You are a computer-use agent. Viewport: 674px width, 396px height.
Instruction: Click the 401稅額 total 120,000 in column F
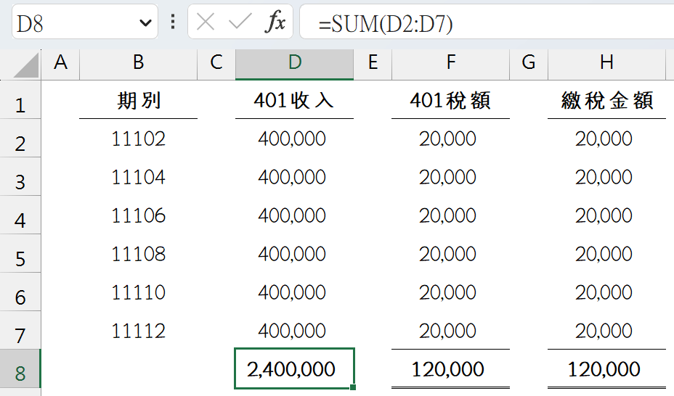click(450, 369)
